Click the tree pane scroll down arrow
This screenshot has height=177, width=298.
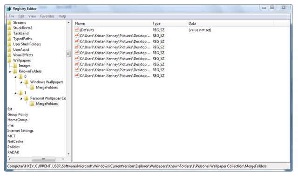tap(68, 154)
